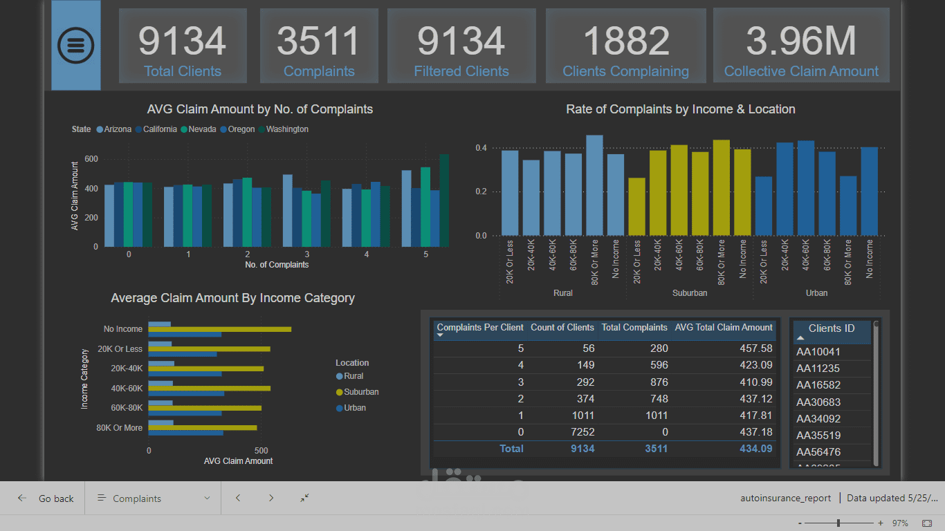Adjust the zoom slider handle
This screenshot has height=531, width=945.
(838, 523)
